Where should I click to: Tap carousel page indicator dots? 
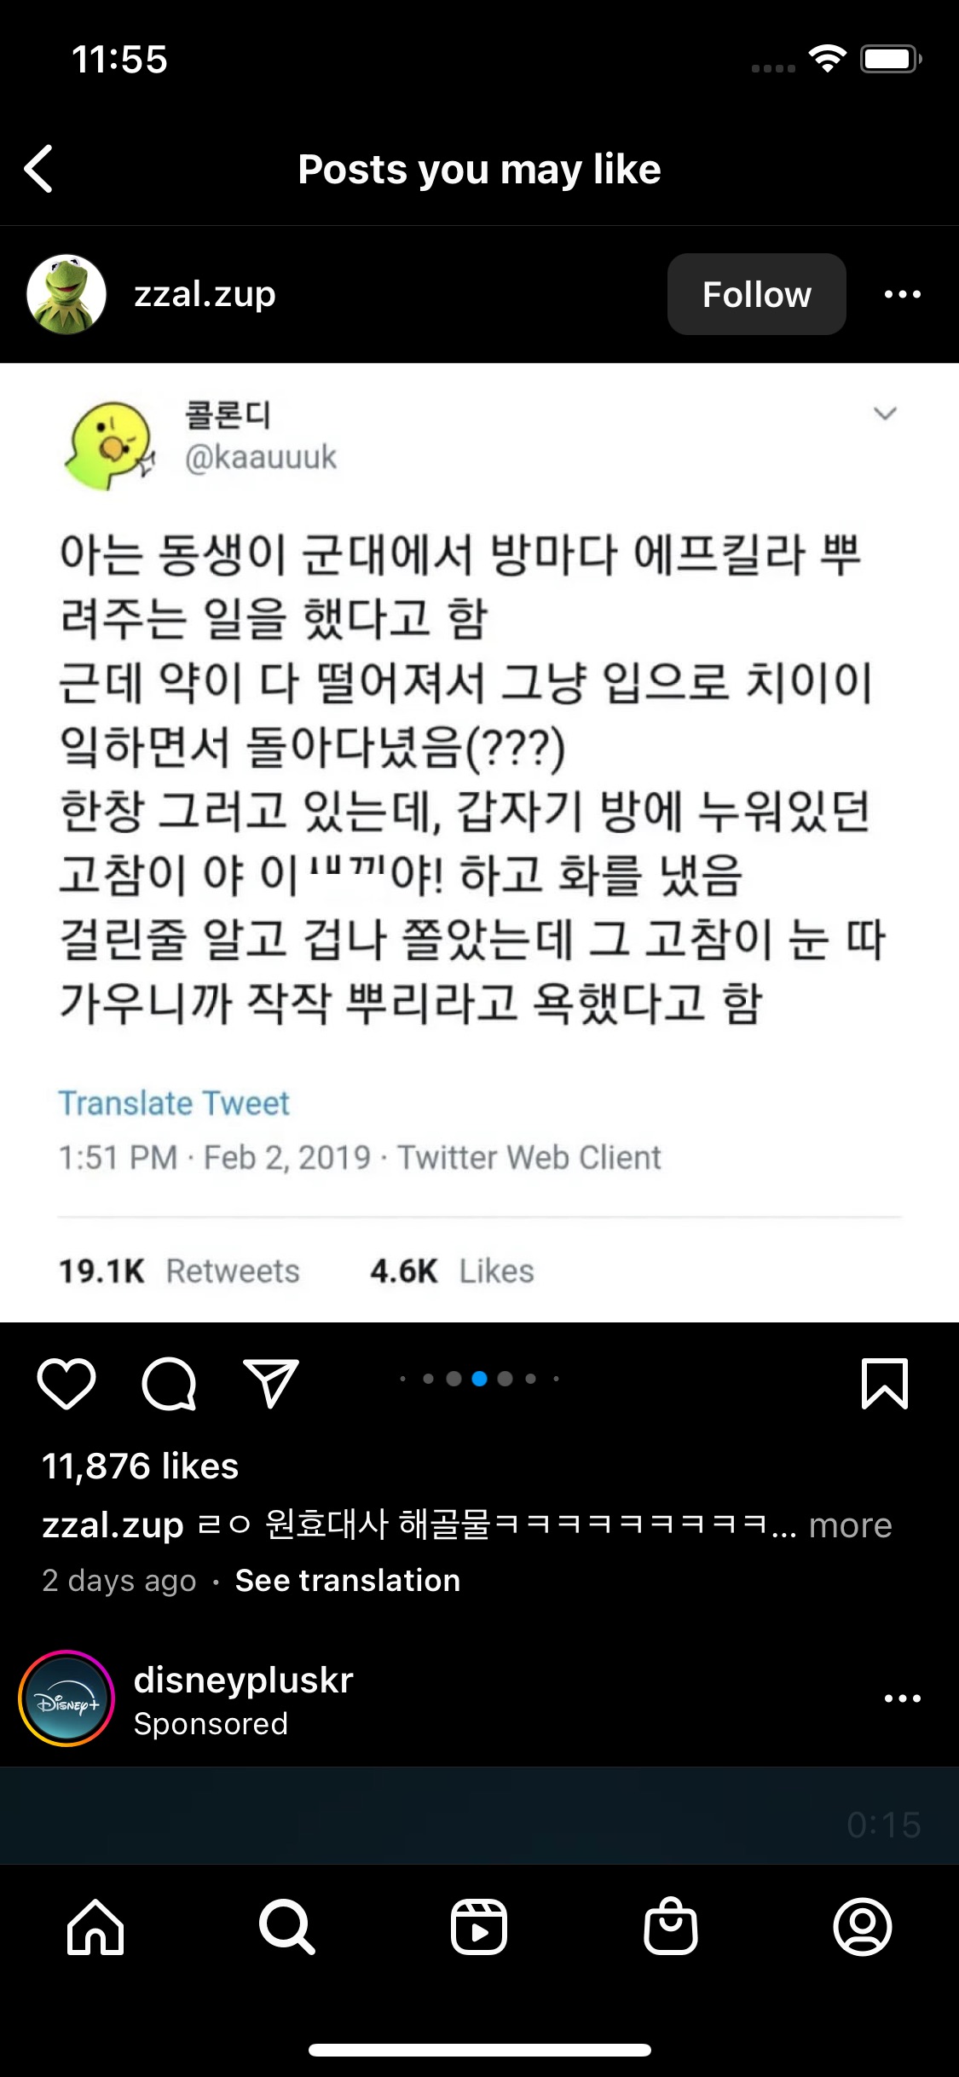(479, 1379)
